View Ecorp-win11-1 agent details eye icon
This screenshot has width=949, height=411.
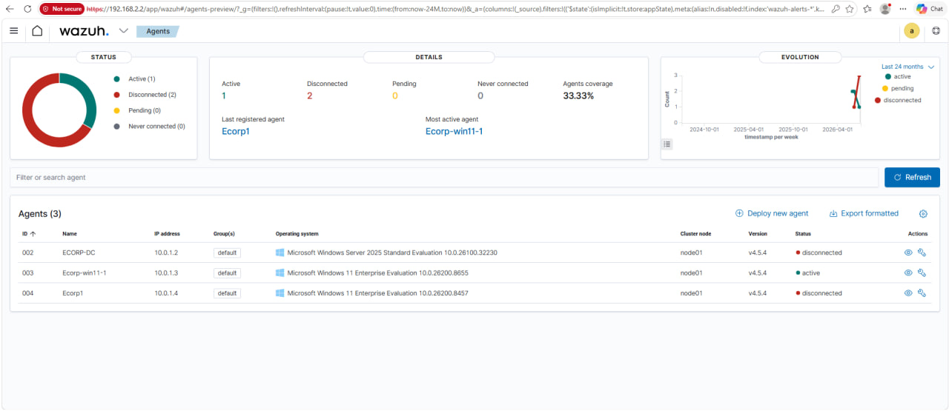(908, 273)
